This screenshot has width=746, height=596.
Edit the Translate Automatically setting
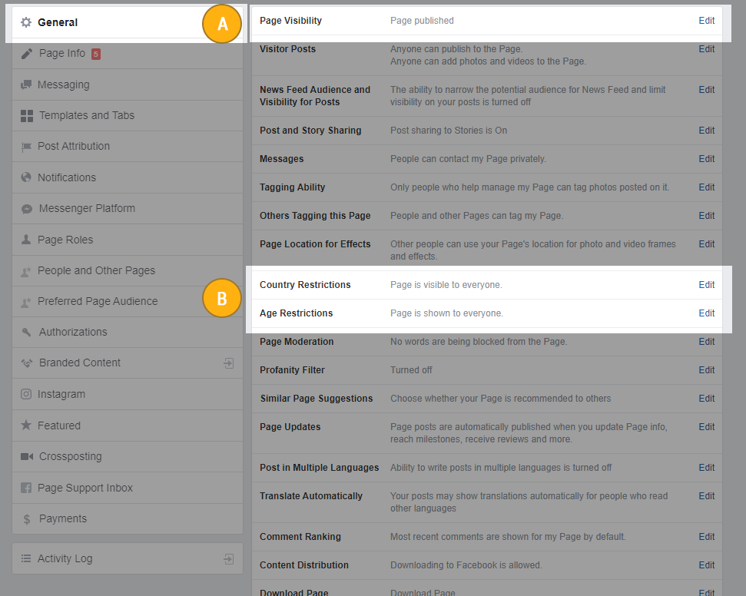click(707, 496)
